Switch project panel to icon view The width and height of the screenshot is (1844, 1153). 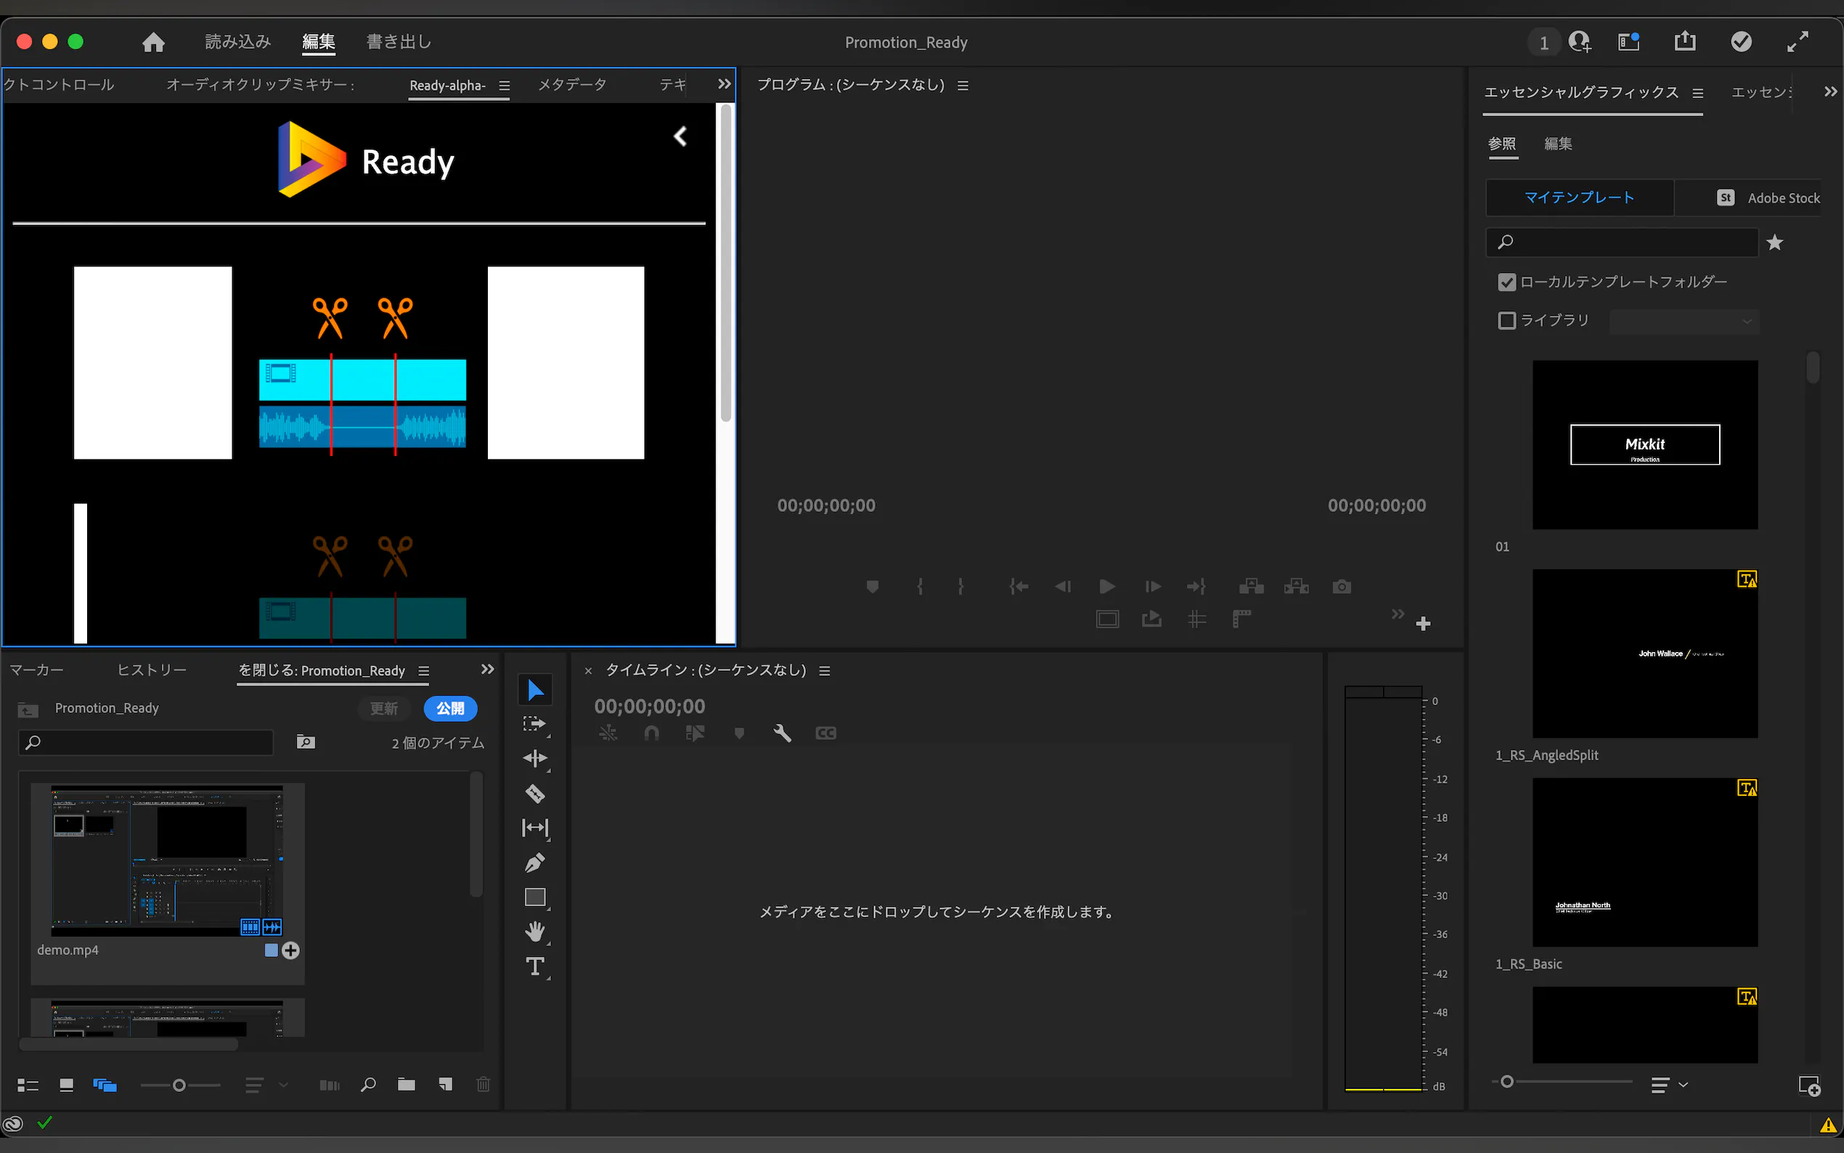pos(66,1084)
